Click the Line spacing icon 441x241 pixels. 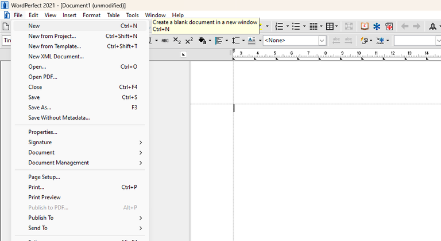235,41
